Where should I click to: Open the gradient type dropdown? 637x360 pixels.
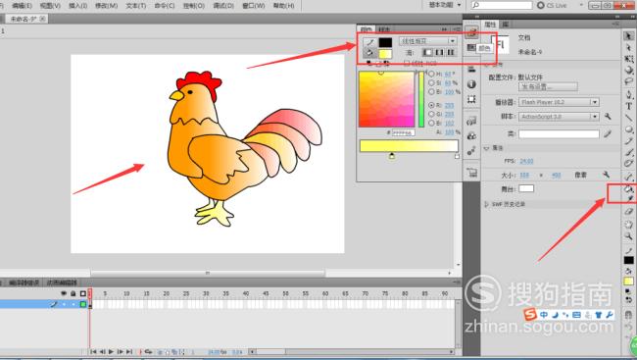[x=428, y=41]
